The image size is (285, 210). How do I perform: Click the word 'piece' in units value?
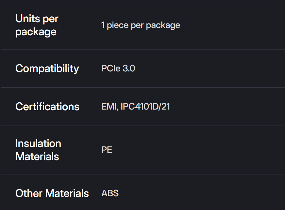[x=118, y=25]
